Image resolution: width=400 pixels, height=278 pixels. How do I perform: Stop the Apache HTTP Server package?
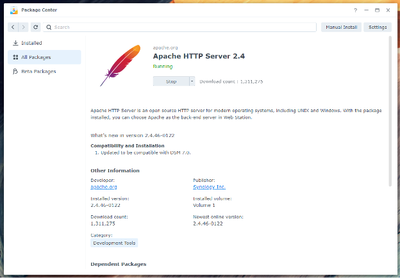[171, 81]
